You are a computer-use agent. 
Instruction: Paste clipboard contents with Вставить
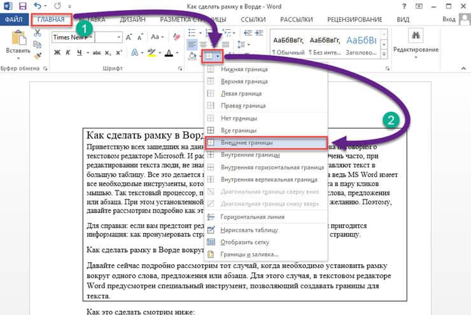coord(18,43)
